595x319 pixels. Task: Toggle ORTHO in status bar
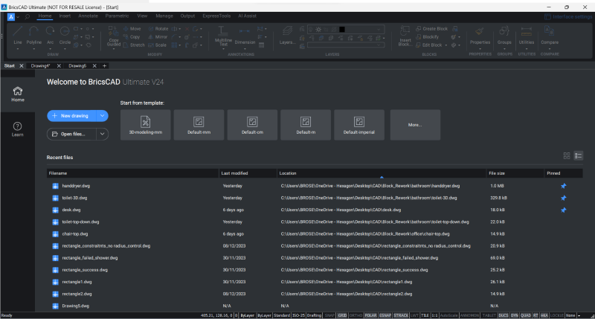click(x=356, y=315)
